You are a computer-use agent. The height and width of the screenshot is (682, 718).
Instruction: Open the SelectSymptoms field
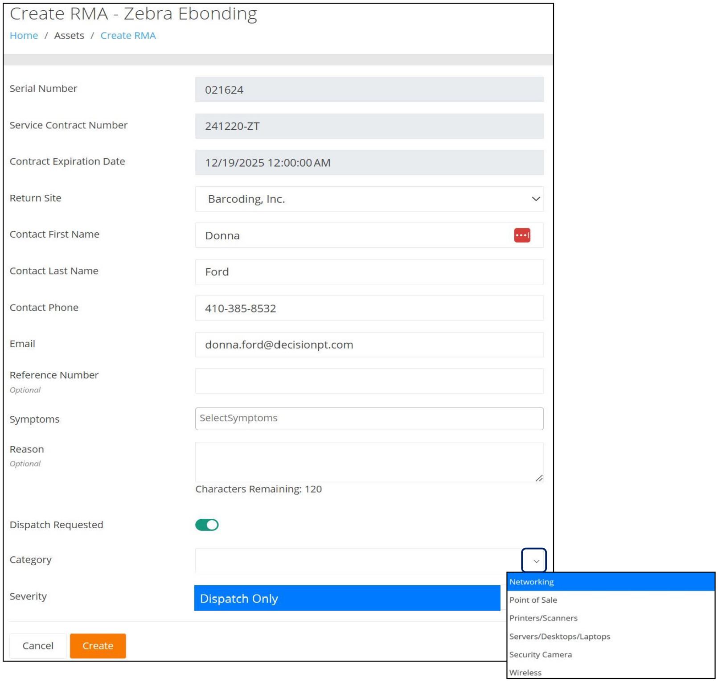pos(369,418)
